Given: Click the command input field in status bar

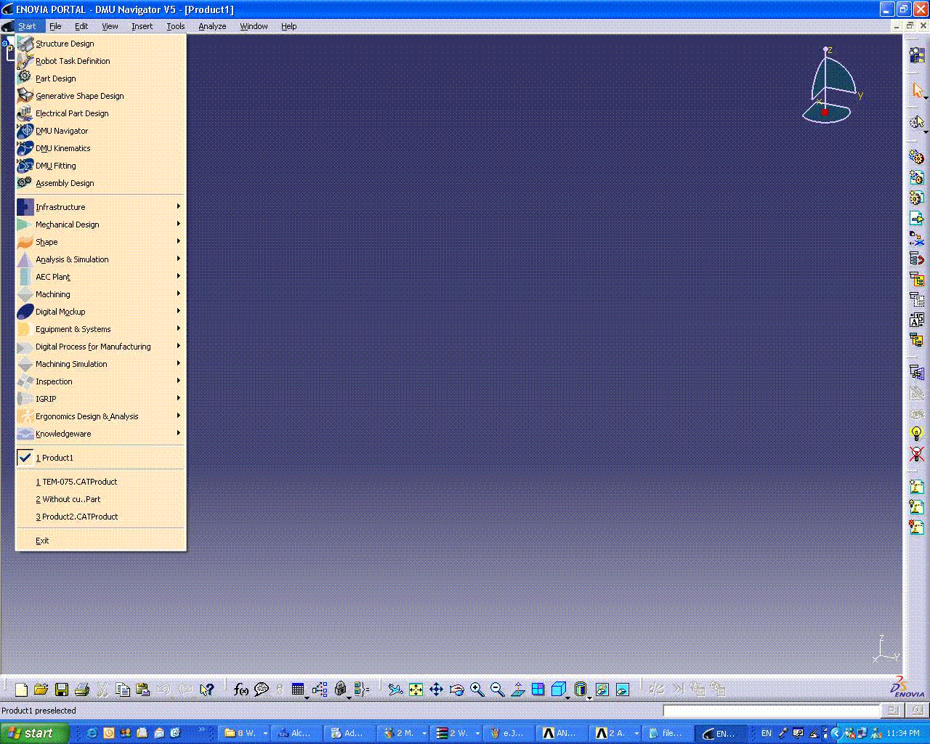Looking at the screenshot, I should 772,711.
